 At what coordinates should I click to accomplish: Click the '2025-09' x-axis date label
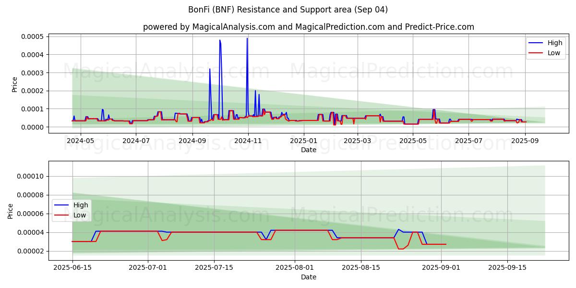525,141
